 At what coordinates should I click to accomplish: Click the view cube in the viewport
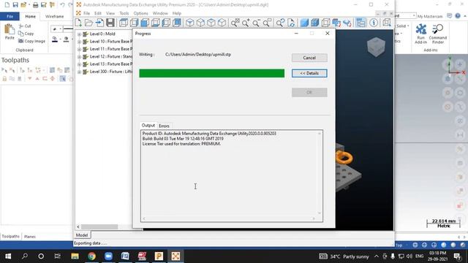pyautogui.click(x=376, y=47)
